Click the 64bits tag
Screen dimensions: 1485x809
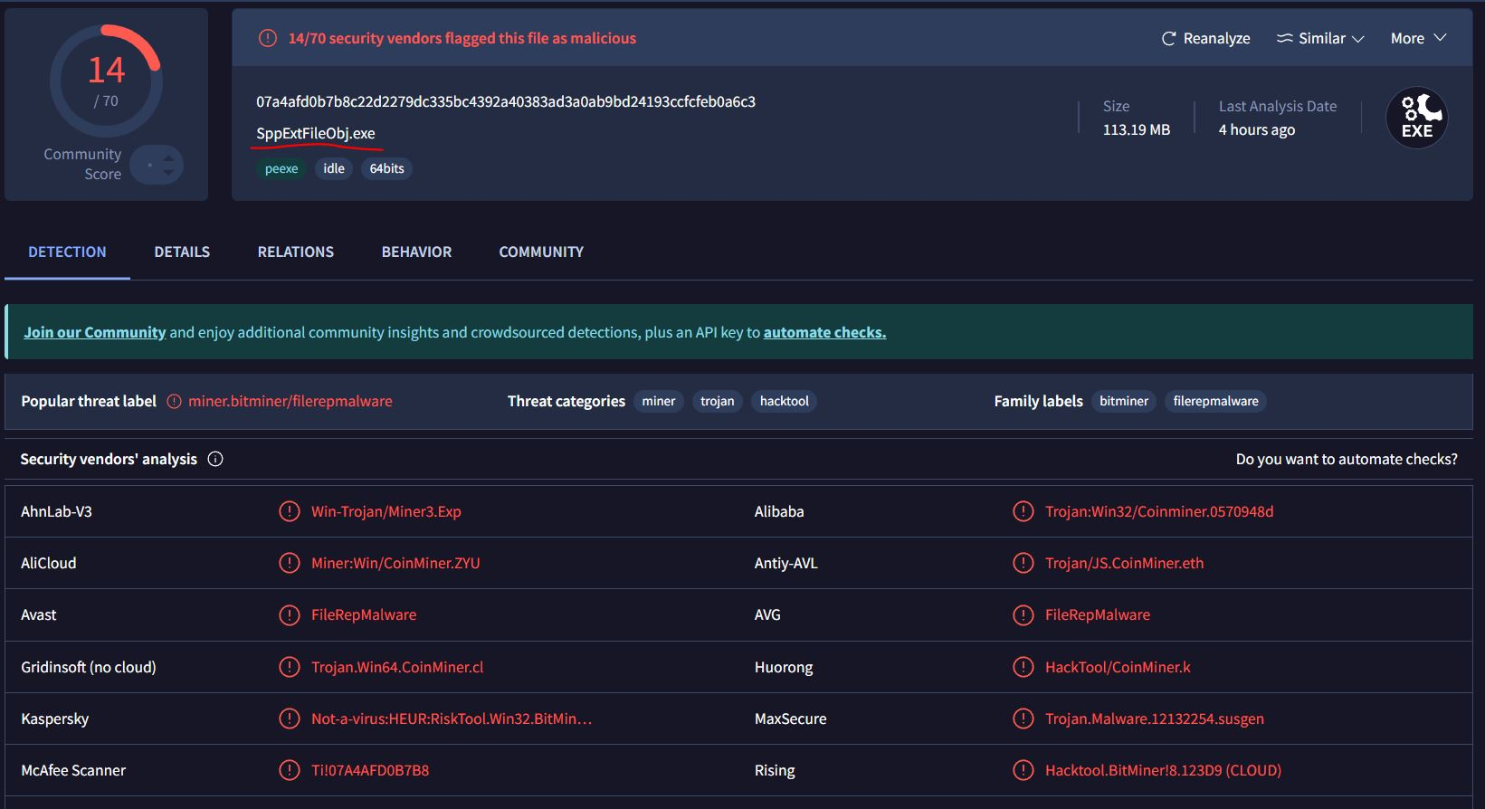(x=386, y=168)
